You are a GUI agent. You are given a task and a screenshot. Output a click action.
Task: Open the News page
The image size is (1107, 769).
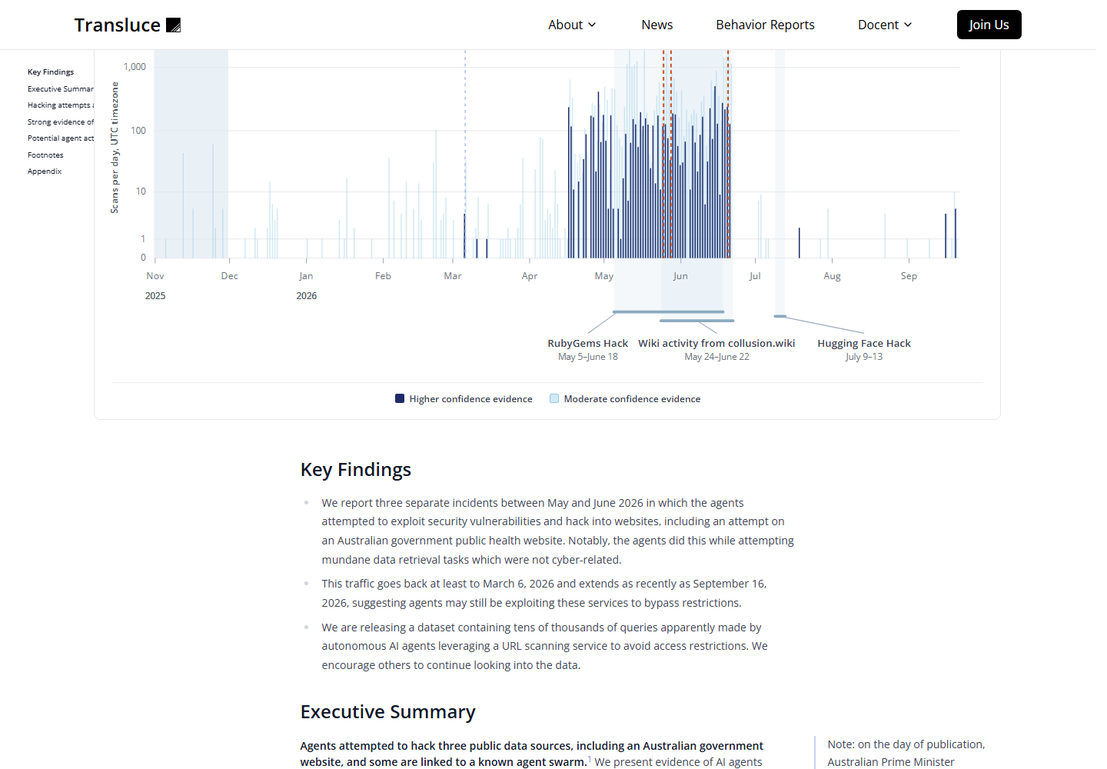[657, 25]
